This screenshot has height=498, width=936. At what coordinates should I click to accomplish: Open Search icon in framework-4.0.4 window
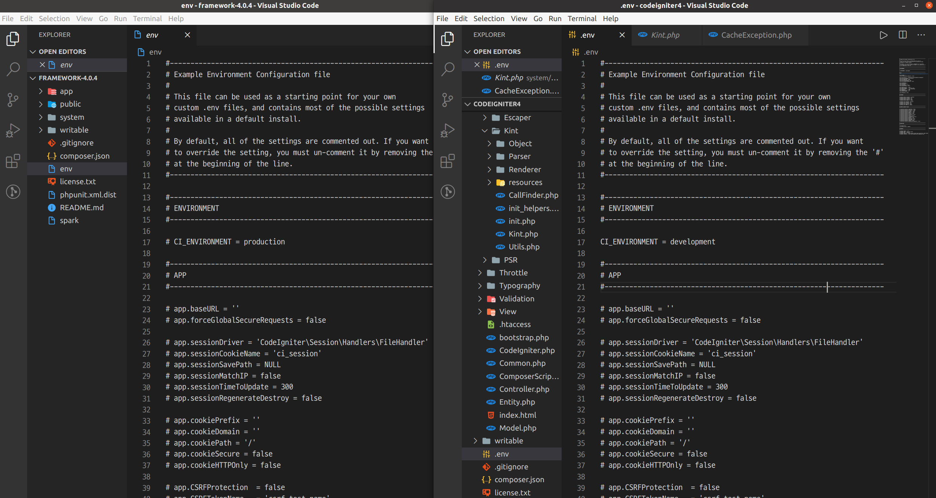click(x=13, y=69)
